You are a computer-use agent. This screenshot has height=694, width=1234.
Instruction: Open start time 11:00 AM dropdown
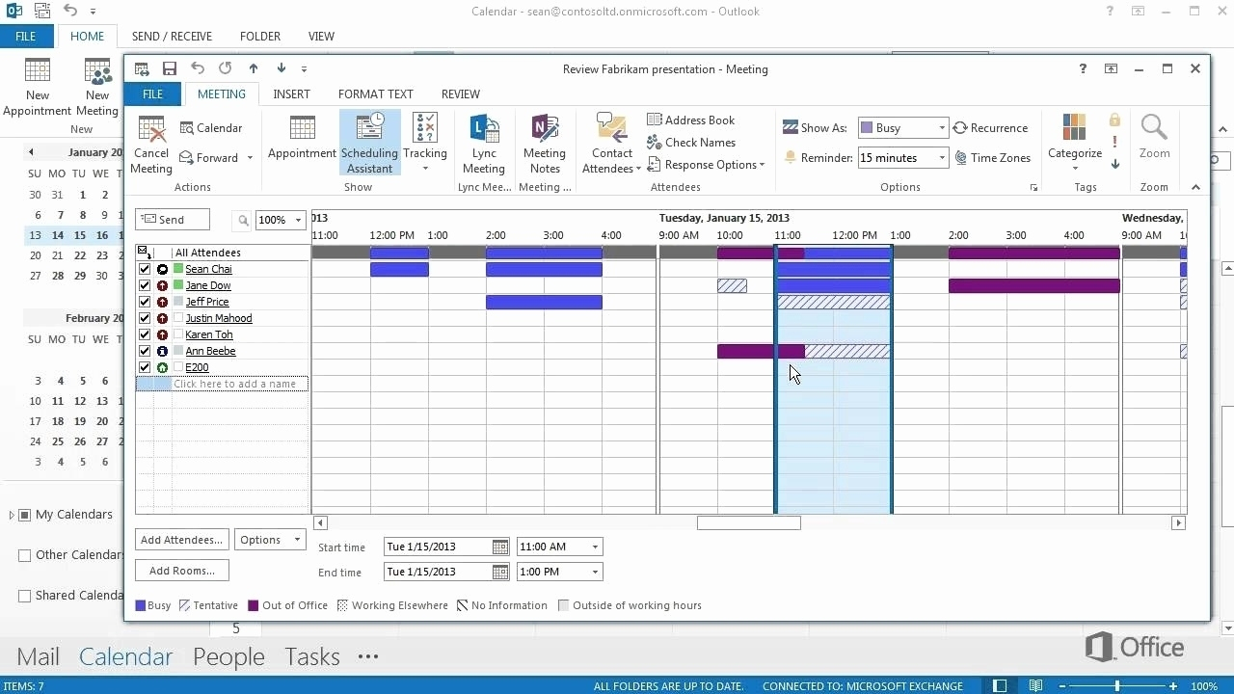pyautogui.click(x=595, y=547)
